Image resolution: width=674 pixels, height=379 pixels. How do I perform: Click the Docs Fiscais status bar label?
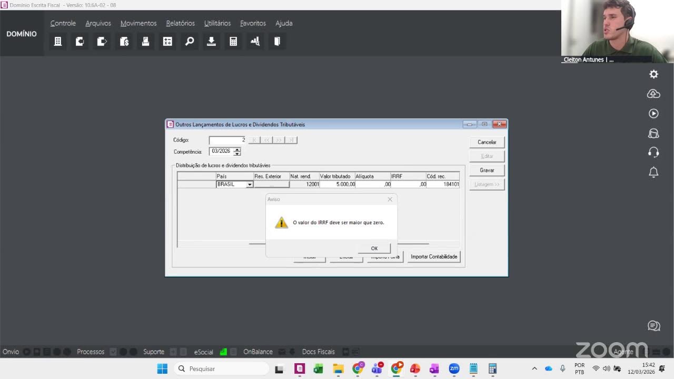coord(319,352)
